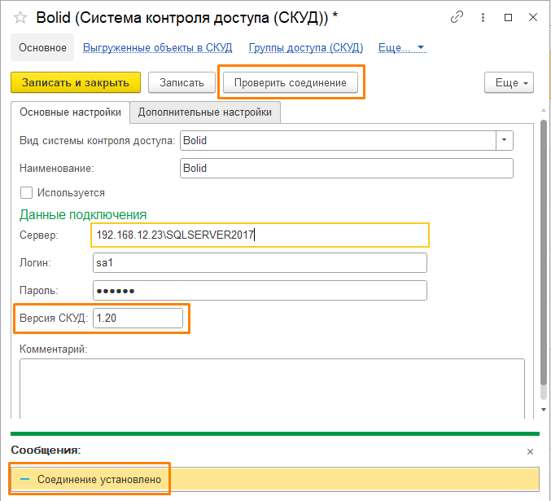Open the Еще dropdown in navigation links
The image size is (551, 501).
pyautogui.click(x=402, y=48)
